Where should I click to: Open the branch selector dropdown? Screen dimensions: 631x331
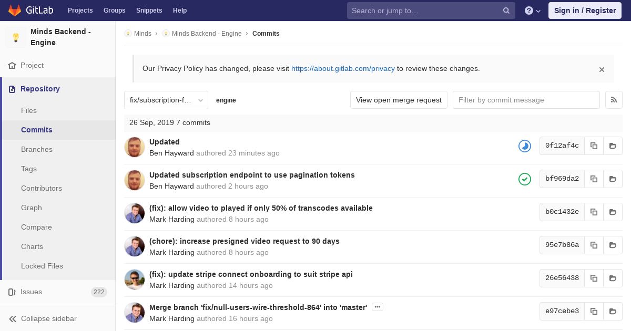click(x=166, y=100)
